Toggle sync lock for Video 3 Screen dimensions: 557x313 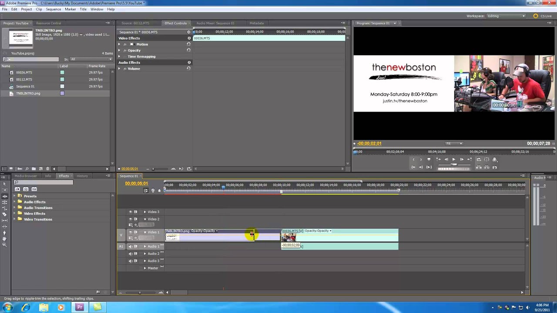coord(135,212)
